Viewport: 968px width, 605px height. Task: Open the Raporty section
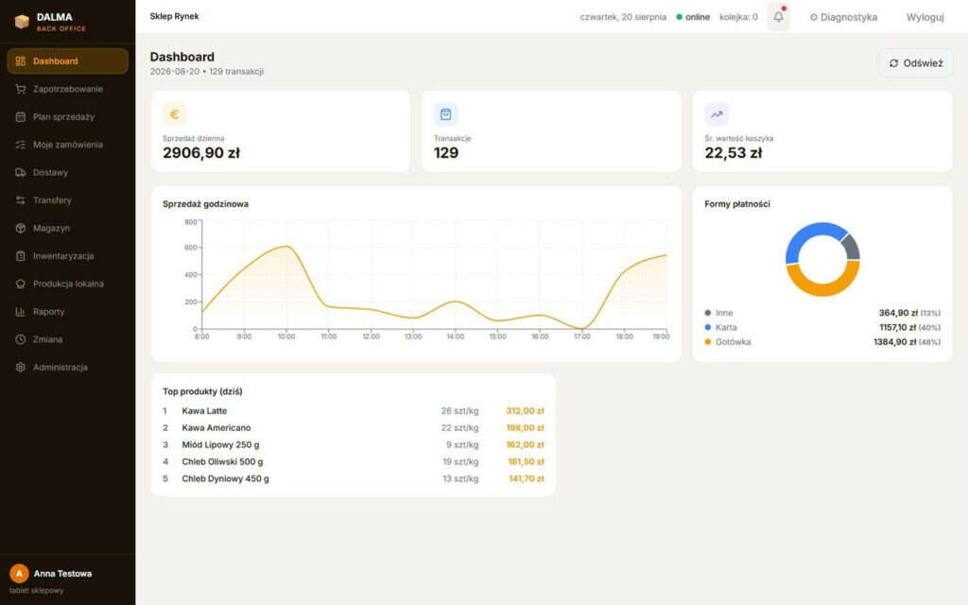click(x=67, y=312)
